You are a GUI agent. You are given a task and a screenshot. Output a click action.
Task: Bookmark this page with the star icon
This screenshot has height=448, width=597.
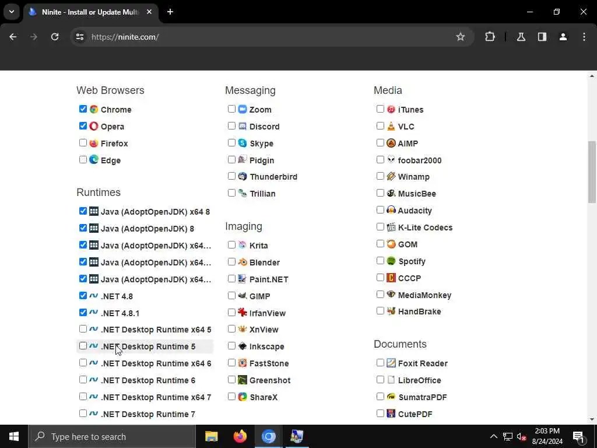(x=461, y=37)
